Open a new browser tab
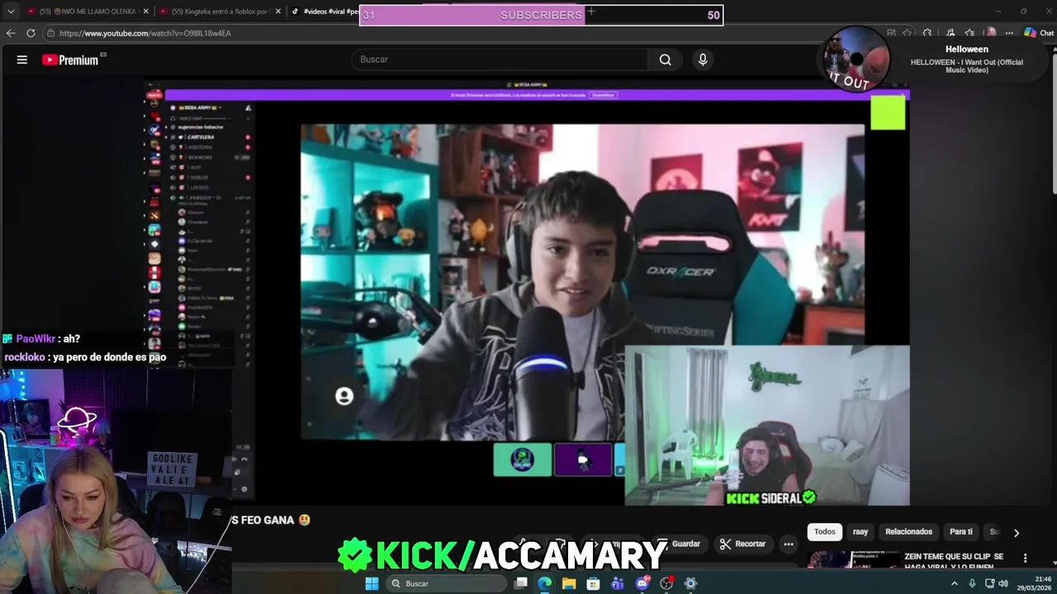The height and width of the screenshot is (594, 1057). pos(590,12)
